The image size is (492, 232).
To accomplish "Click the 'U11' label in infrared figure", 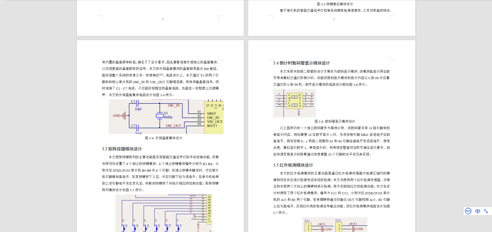I will click(307, 221).
